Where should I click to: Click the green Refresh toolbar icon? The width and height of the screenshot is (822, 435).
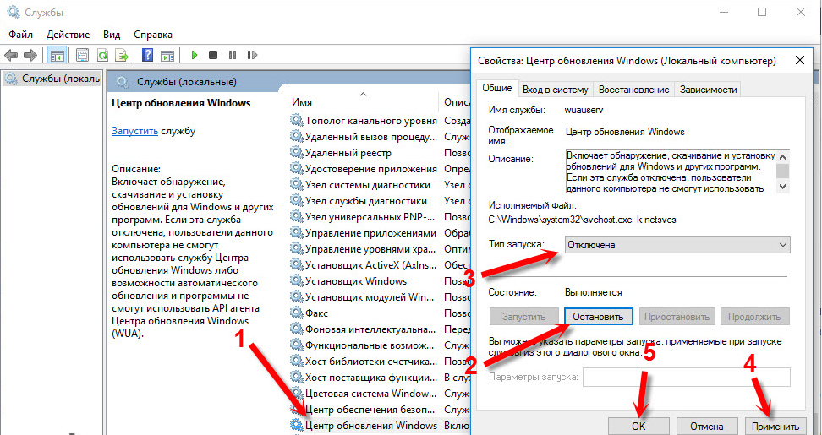pos(103,55)
